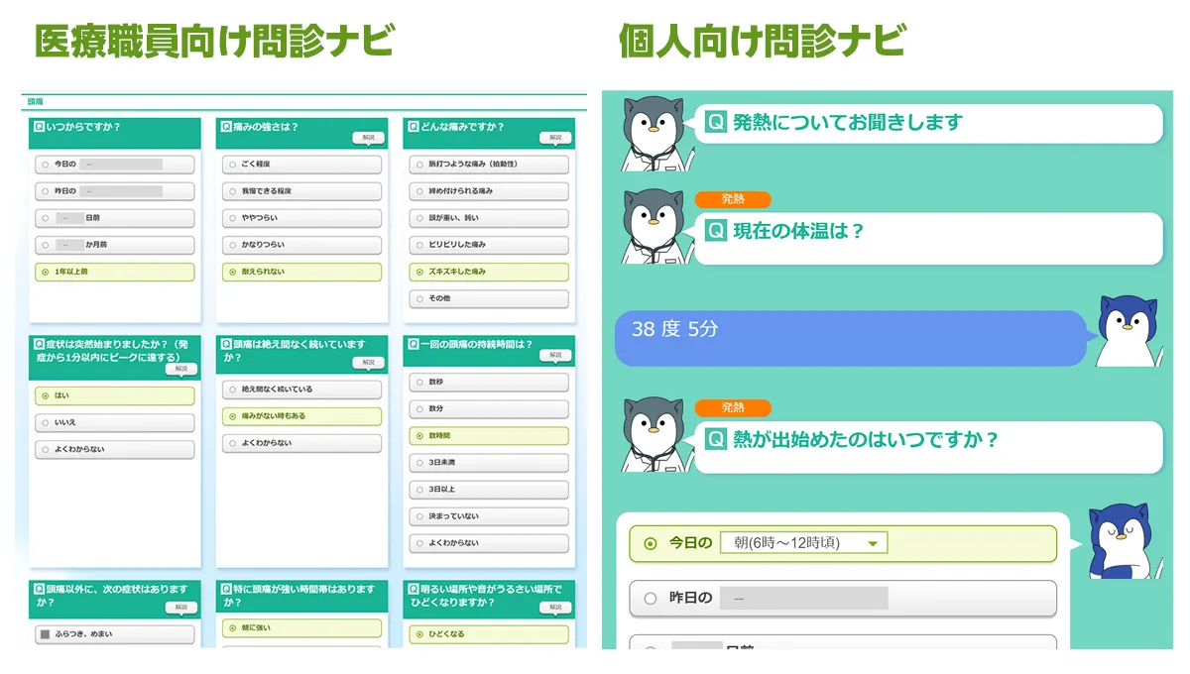Click the Q icon in 現在の体温は？ bubble

(x=715, y=231)
